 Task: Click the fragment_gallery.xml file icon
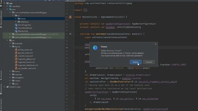(16, 59)
